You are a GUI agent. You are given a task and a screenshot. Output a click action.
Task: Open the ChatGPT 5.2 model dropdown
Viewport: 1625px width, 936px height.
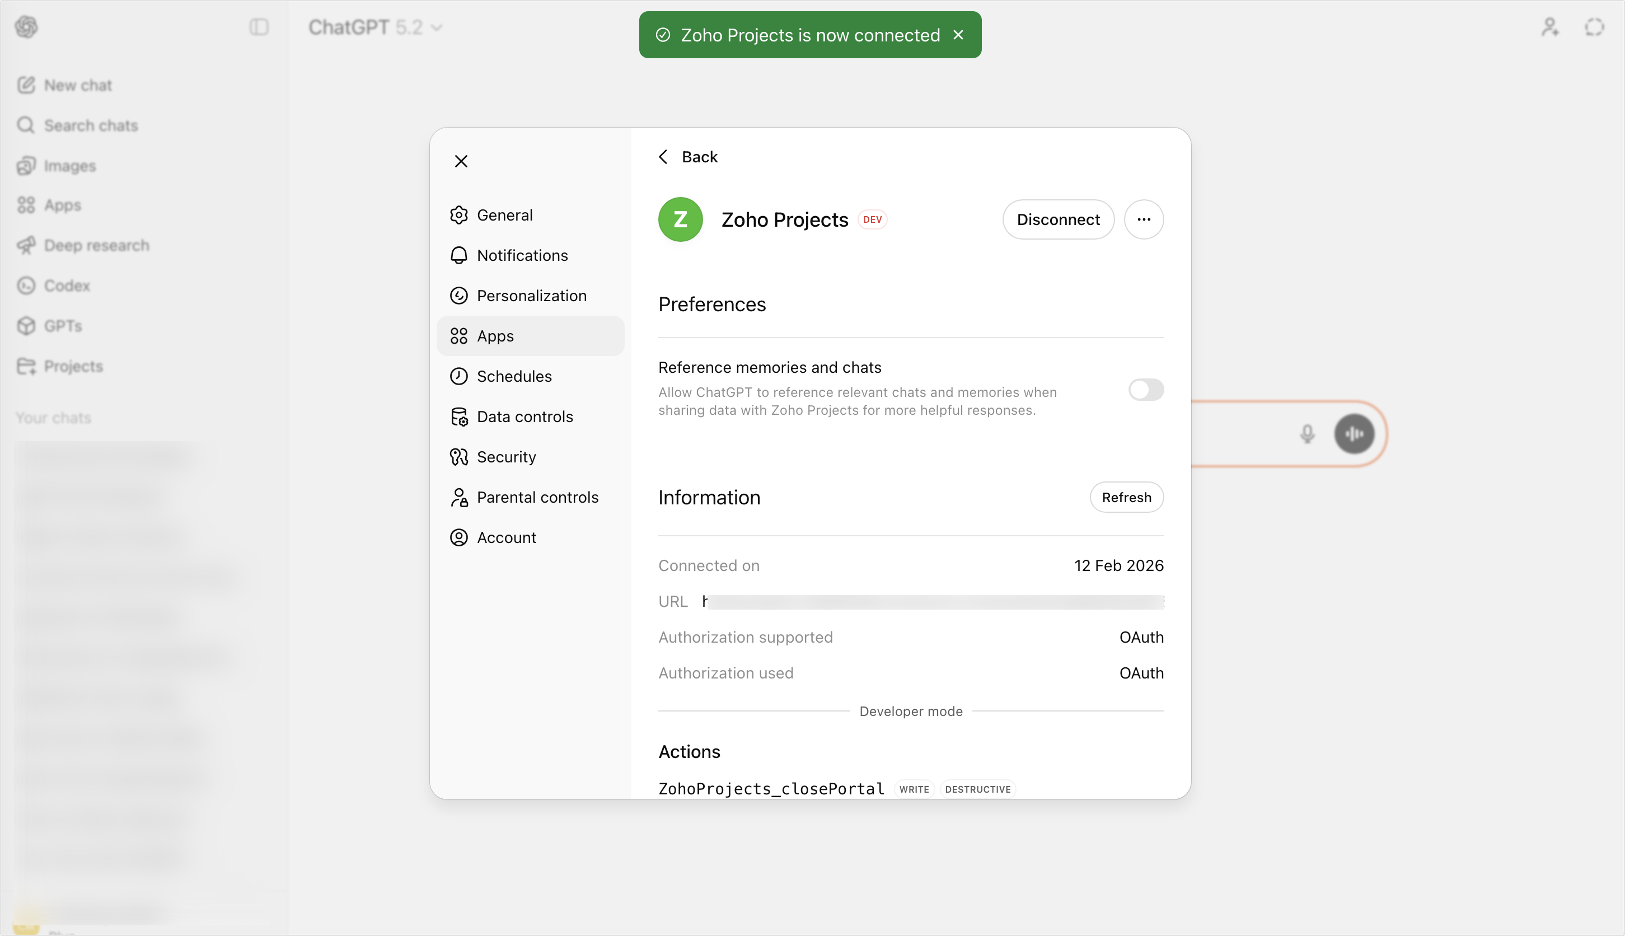click(376, 27)
